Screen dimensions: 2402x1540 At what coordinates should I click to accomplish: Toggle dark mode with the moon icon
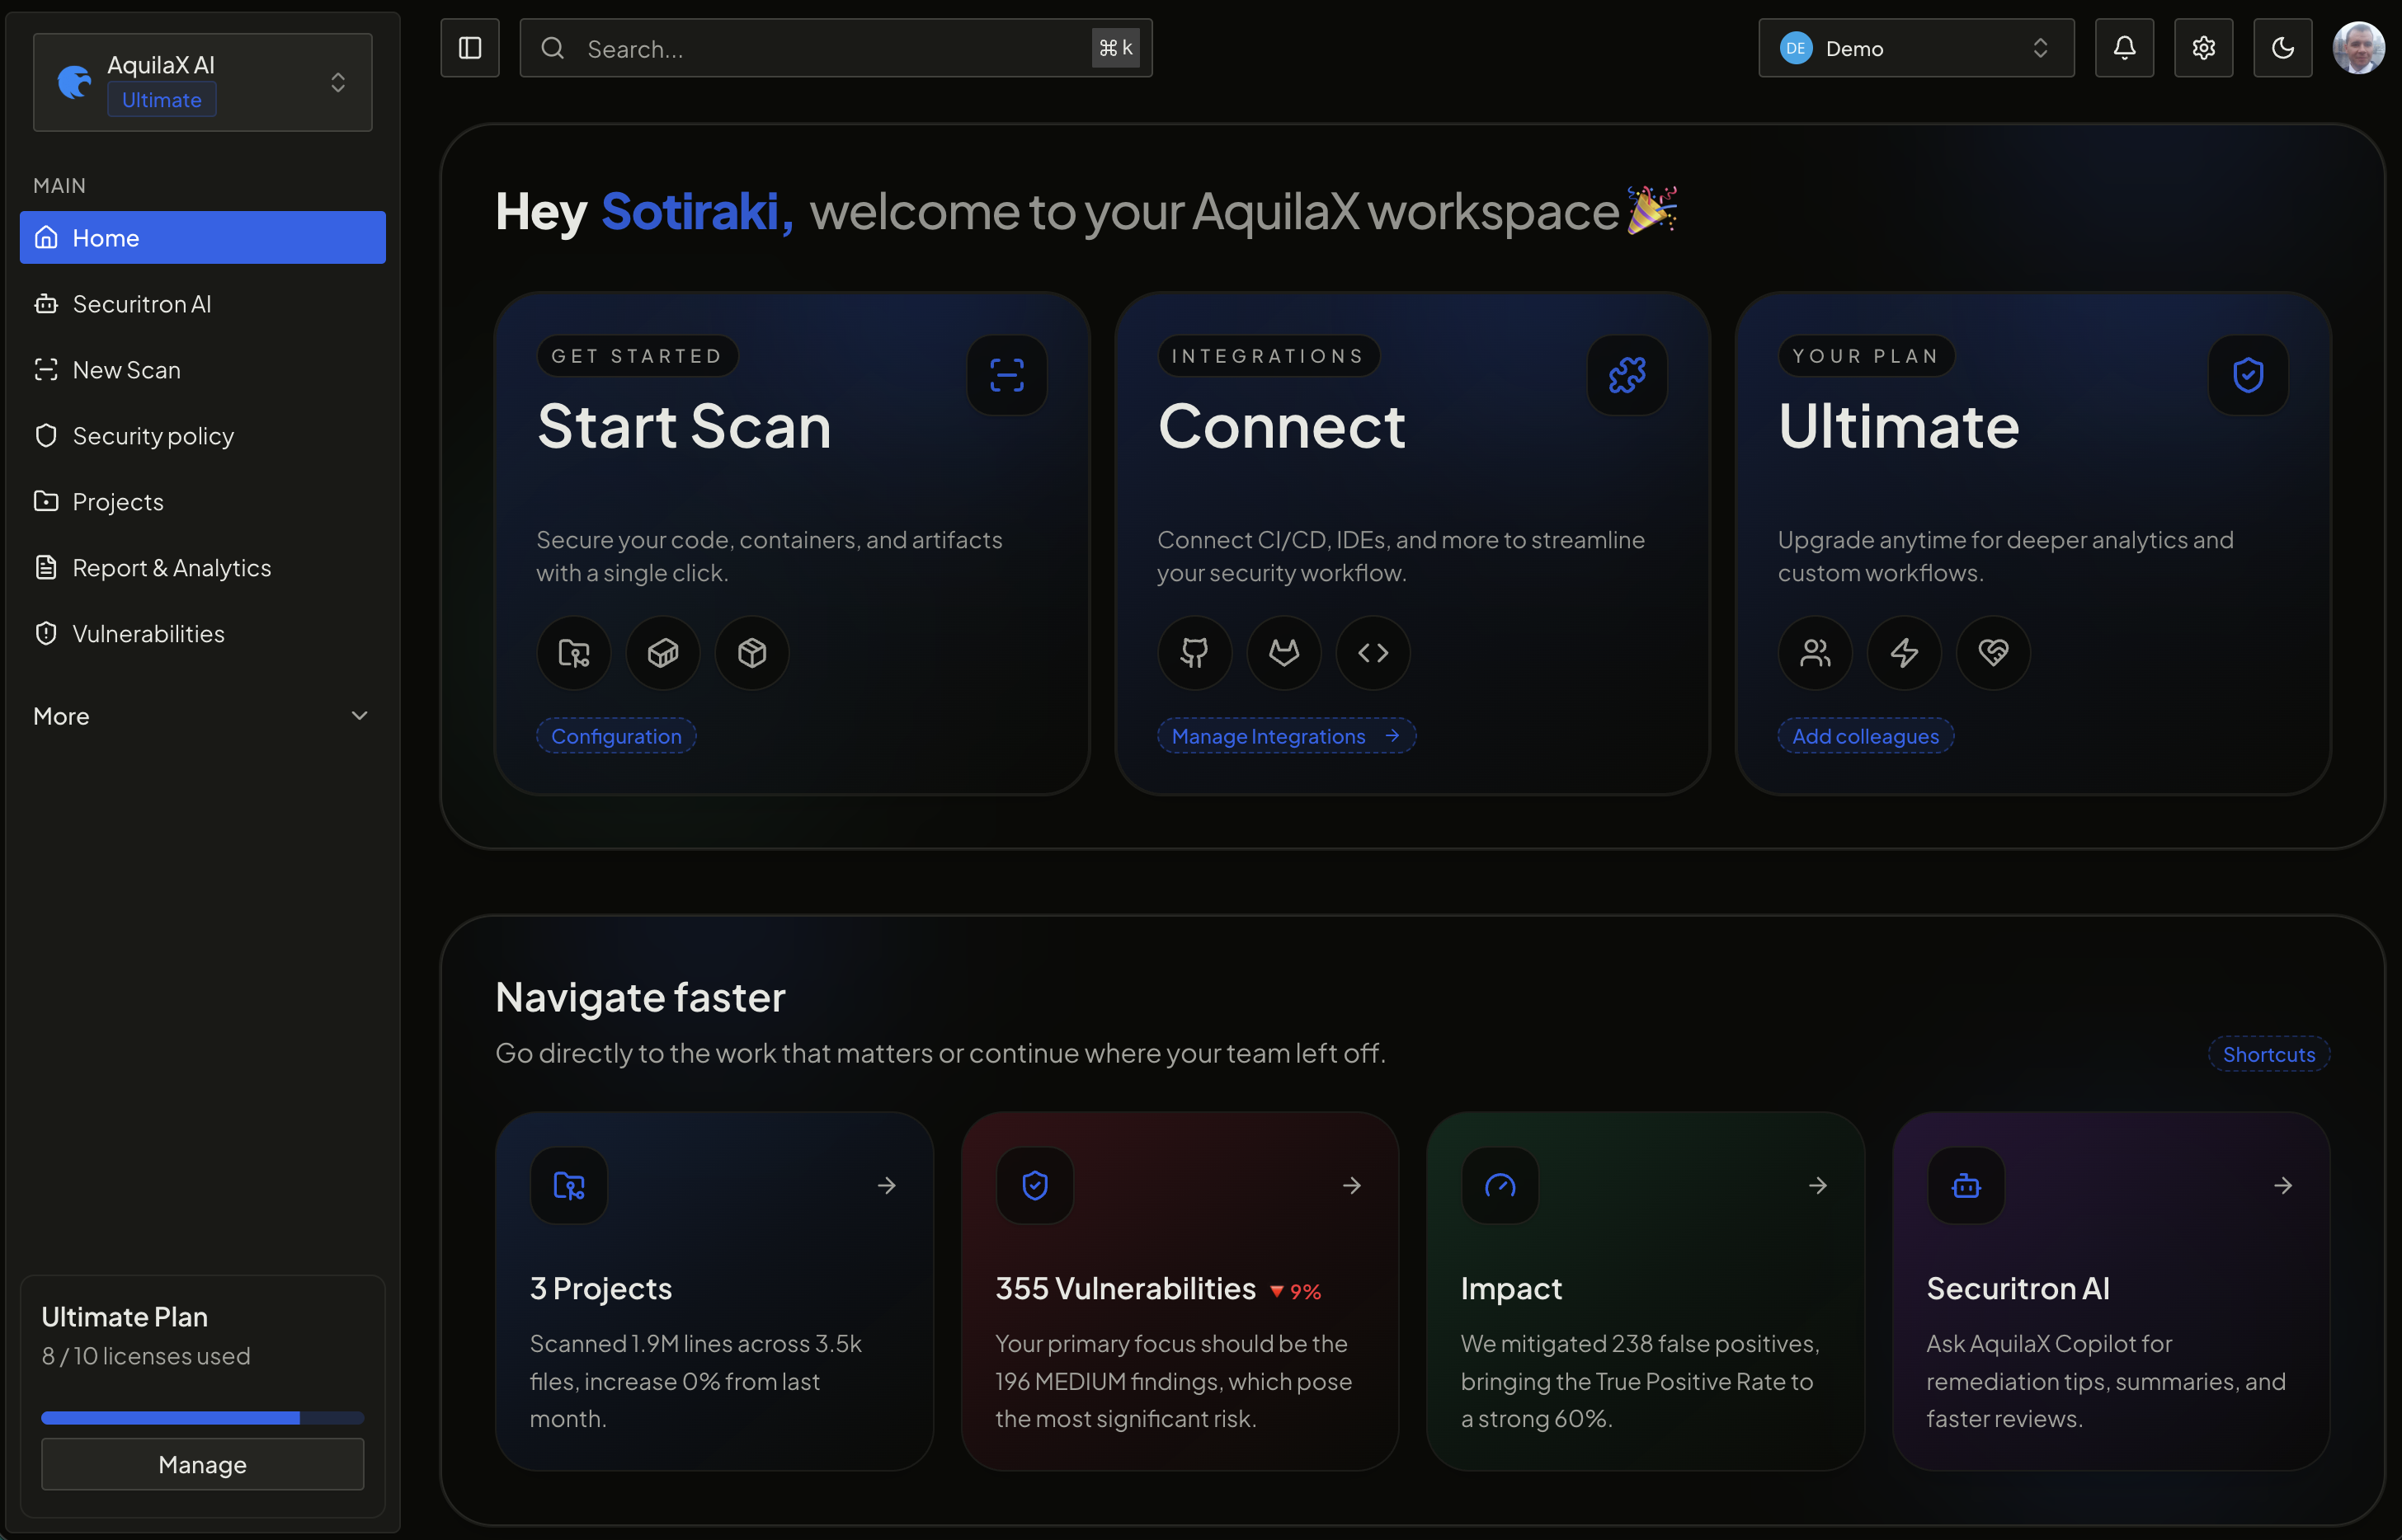pyautogui.click(x=2282, y=47)
